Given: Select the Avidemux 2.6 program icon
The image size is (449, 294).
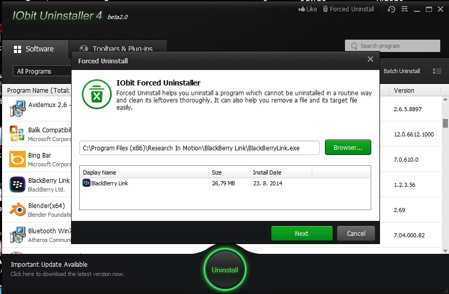Looking at the screenshot, I should (18, 109).
